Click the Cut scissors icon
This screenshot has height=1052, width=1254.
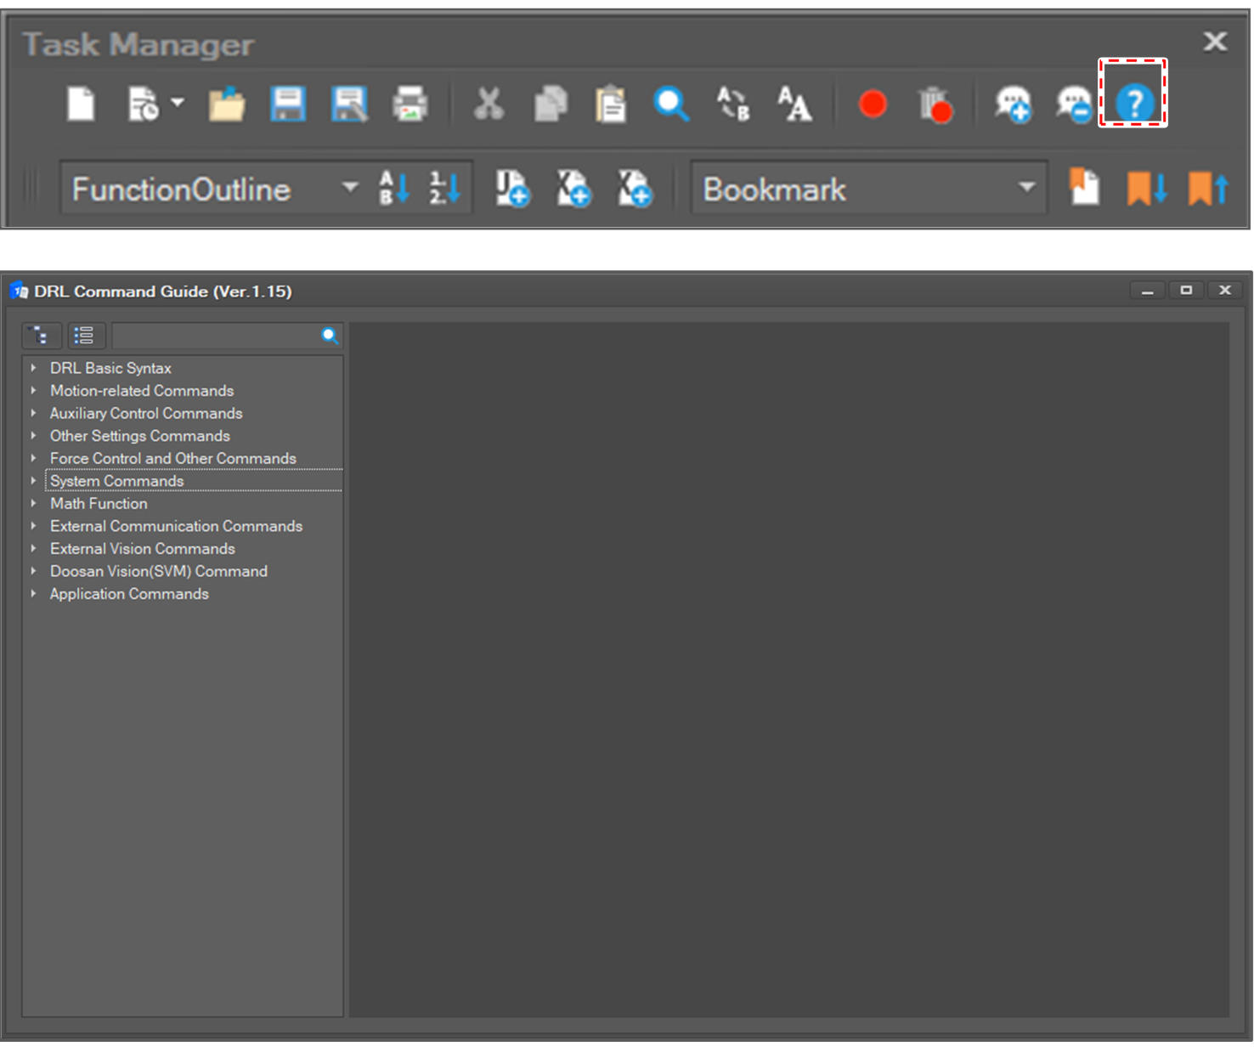pos(489,105)
